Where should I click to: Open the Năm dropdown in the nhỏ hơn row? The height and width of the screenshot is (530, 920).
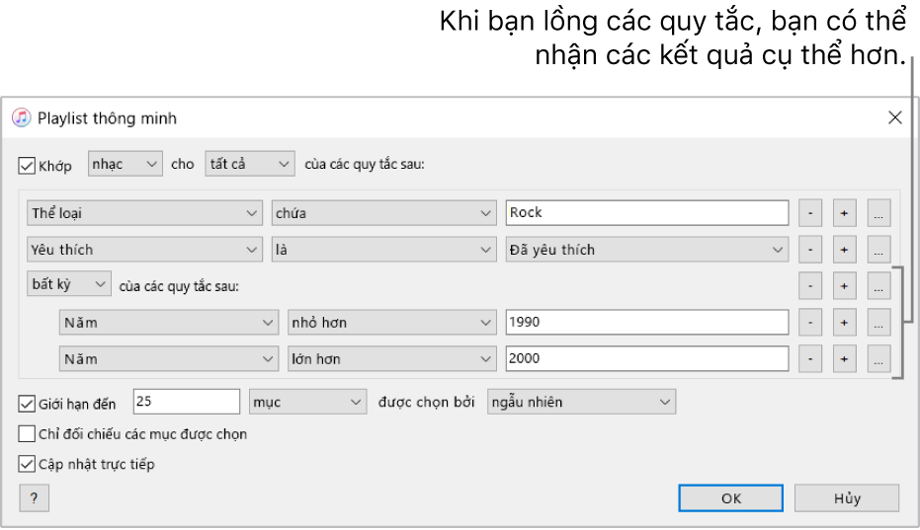(x=168, y=323)
